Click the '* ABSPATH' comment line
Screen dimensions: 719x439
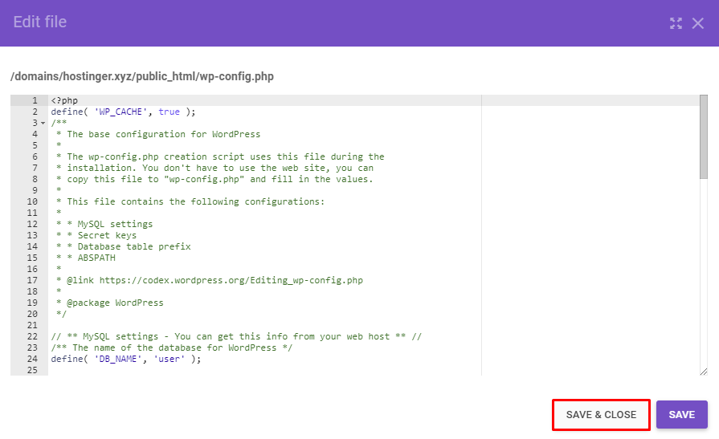91,258
